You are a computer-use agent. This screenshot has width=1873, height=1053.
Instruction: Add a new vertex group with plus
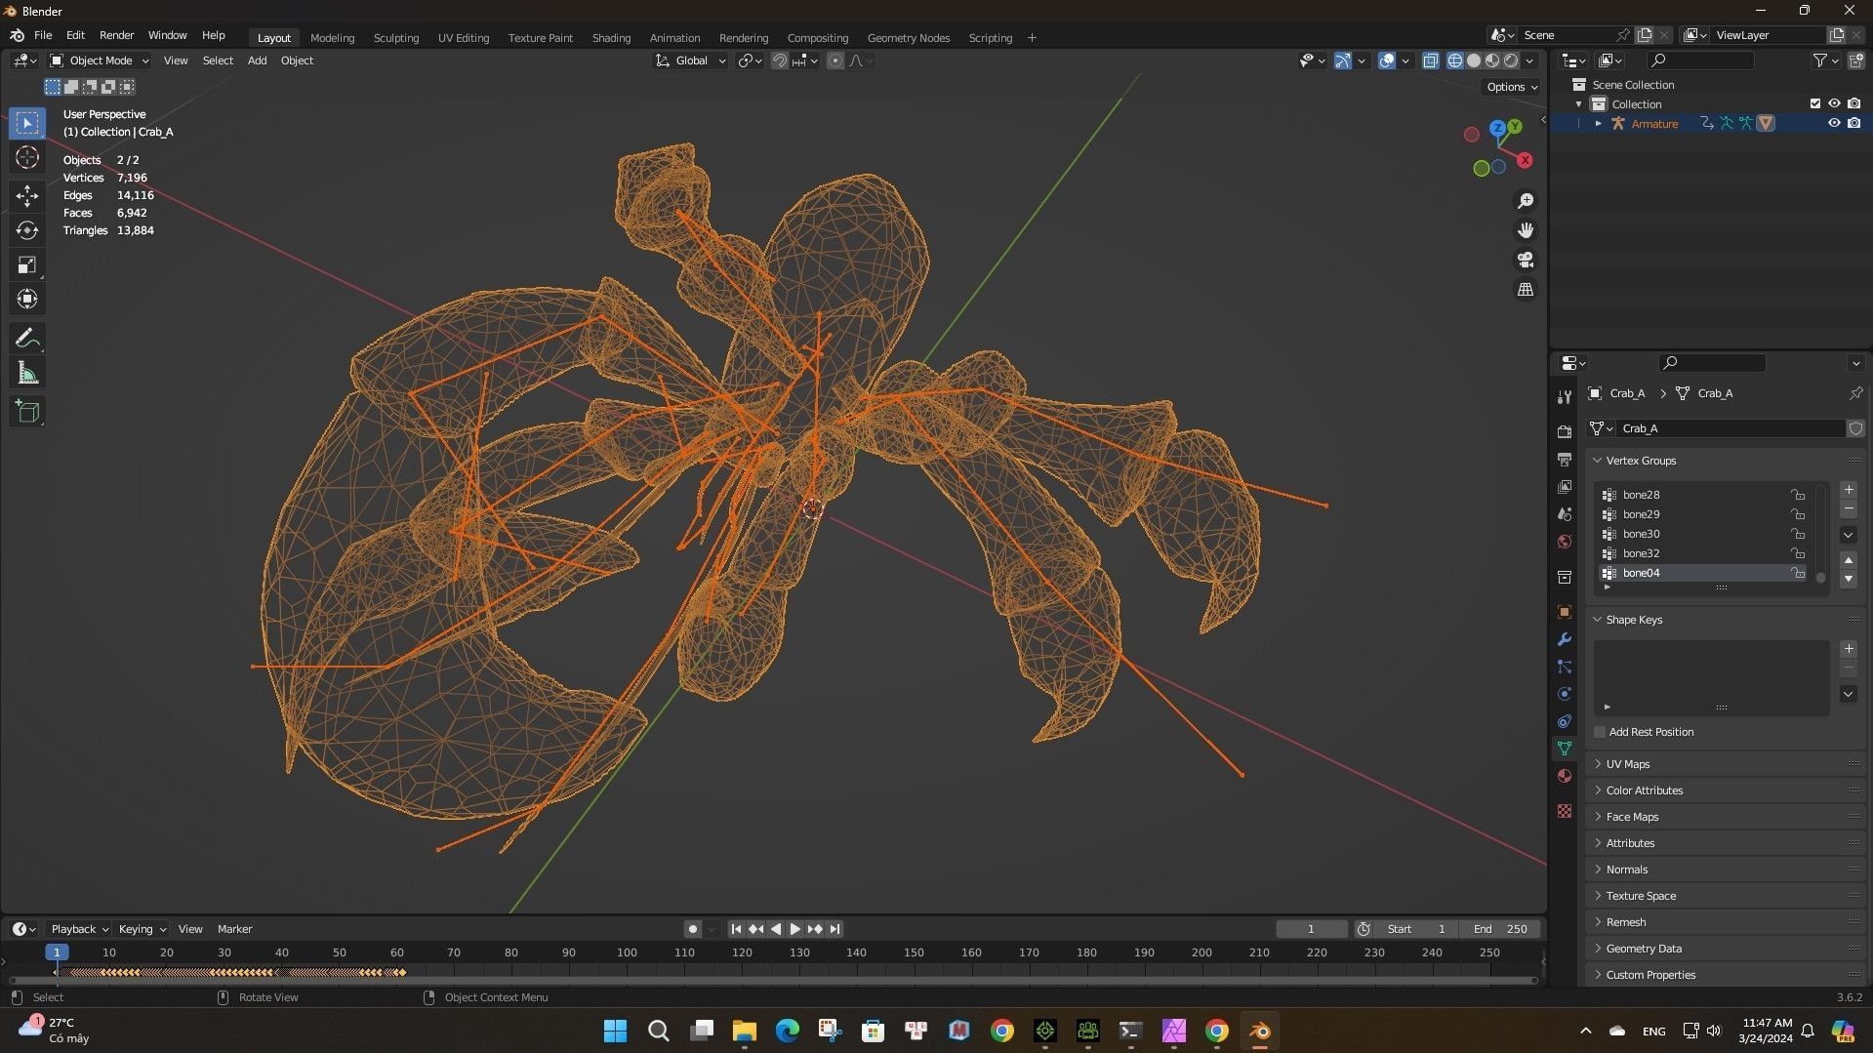(1848, 490)
